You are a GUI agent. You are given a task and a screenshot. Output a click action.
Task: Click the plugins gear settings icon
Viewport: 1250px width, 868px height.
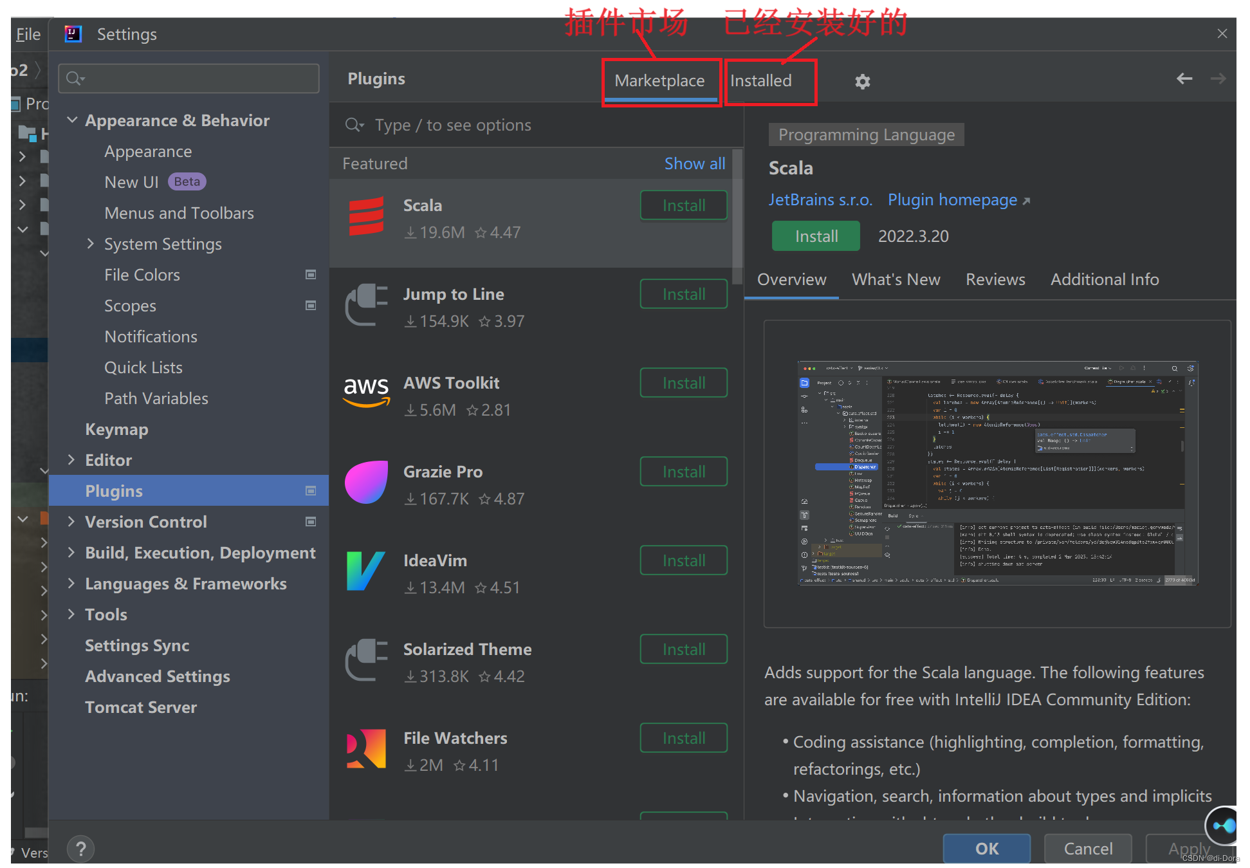coord(862,82)
